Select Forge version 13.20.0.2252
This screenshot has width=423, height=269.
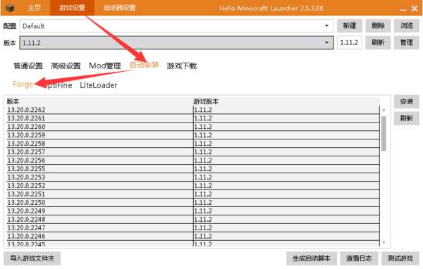pyautogui.click(x=193, y=185)
